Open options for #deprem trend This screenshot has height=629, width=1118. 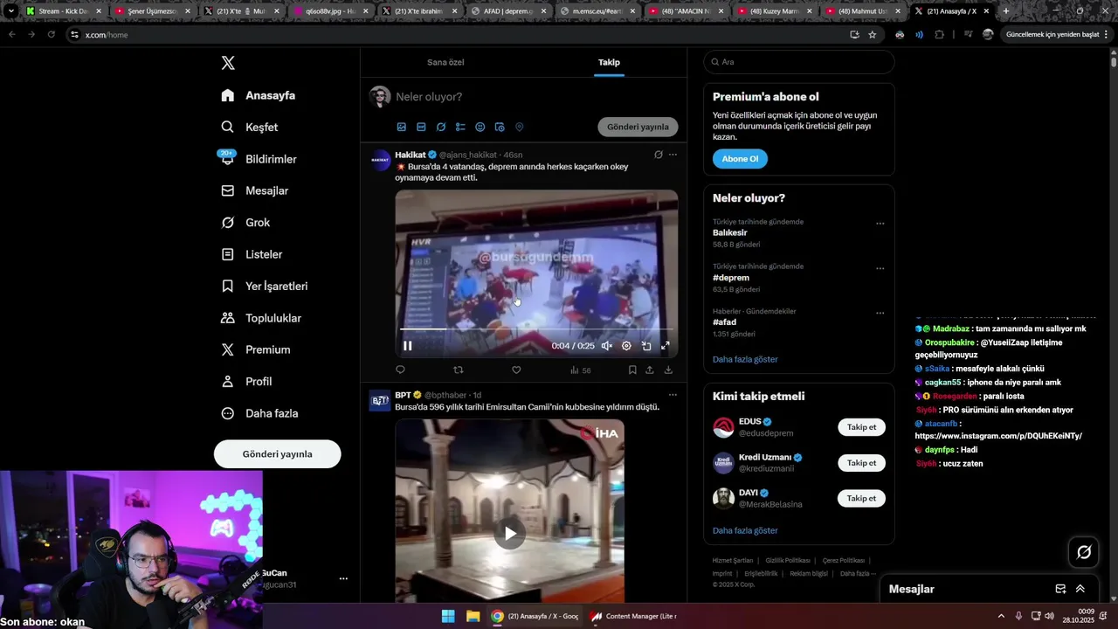coord(880,268)
